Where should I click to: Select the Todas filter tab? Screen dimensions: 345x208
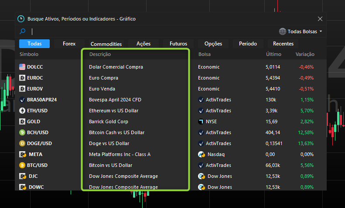click(34, 44)
